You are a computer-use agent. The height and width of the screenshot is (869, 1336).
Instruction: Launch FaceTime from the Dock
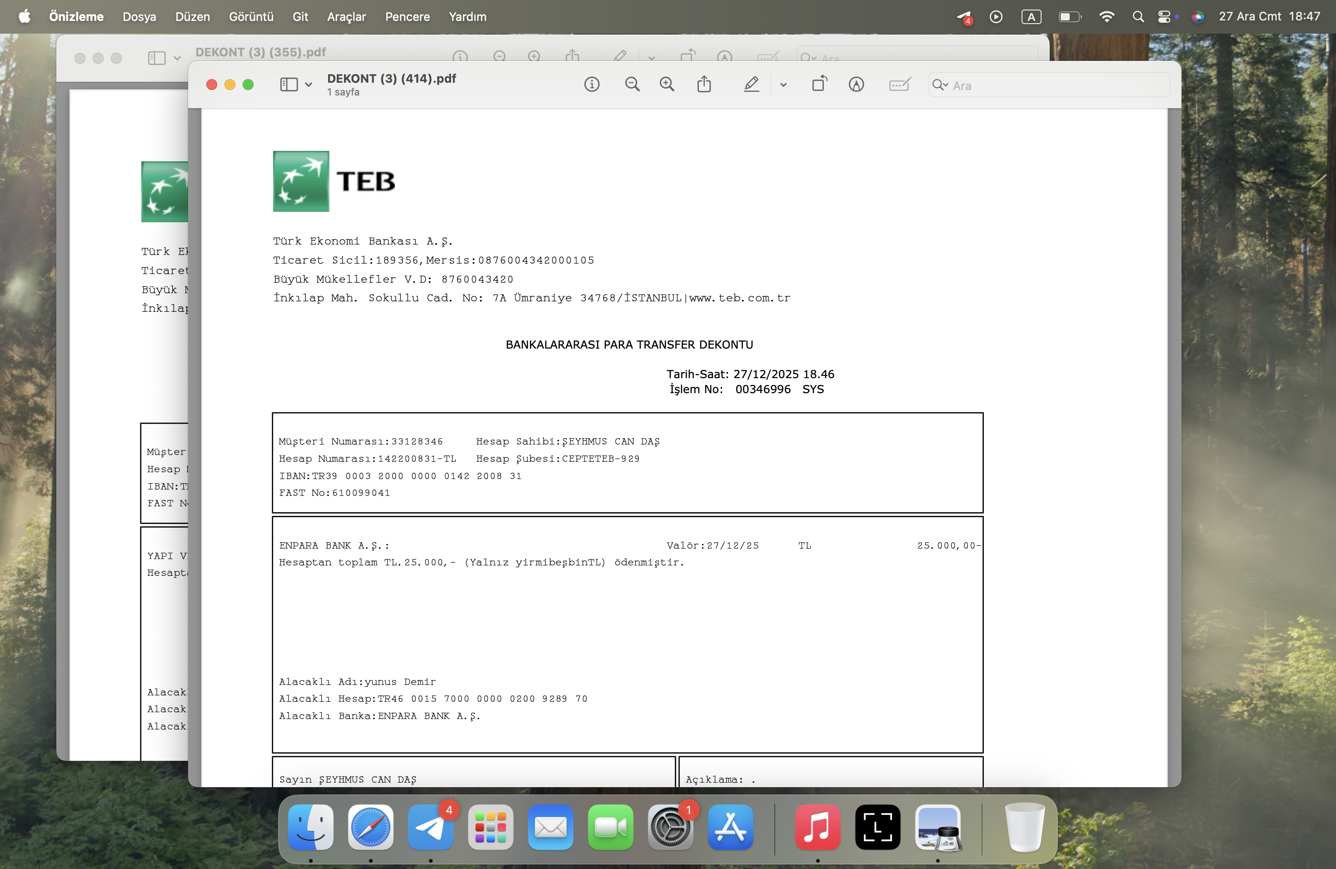[x=611, y=827]
